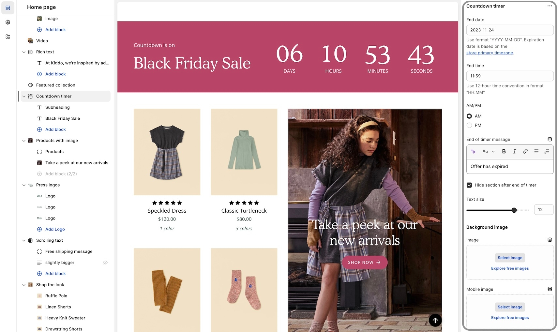Uncheck Hide section after end of timer

click(469, 185)
